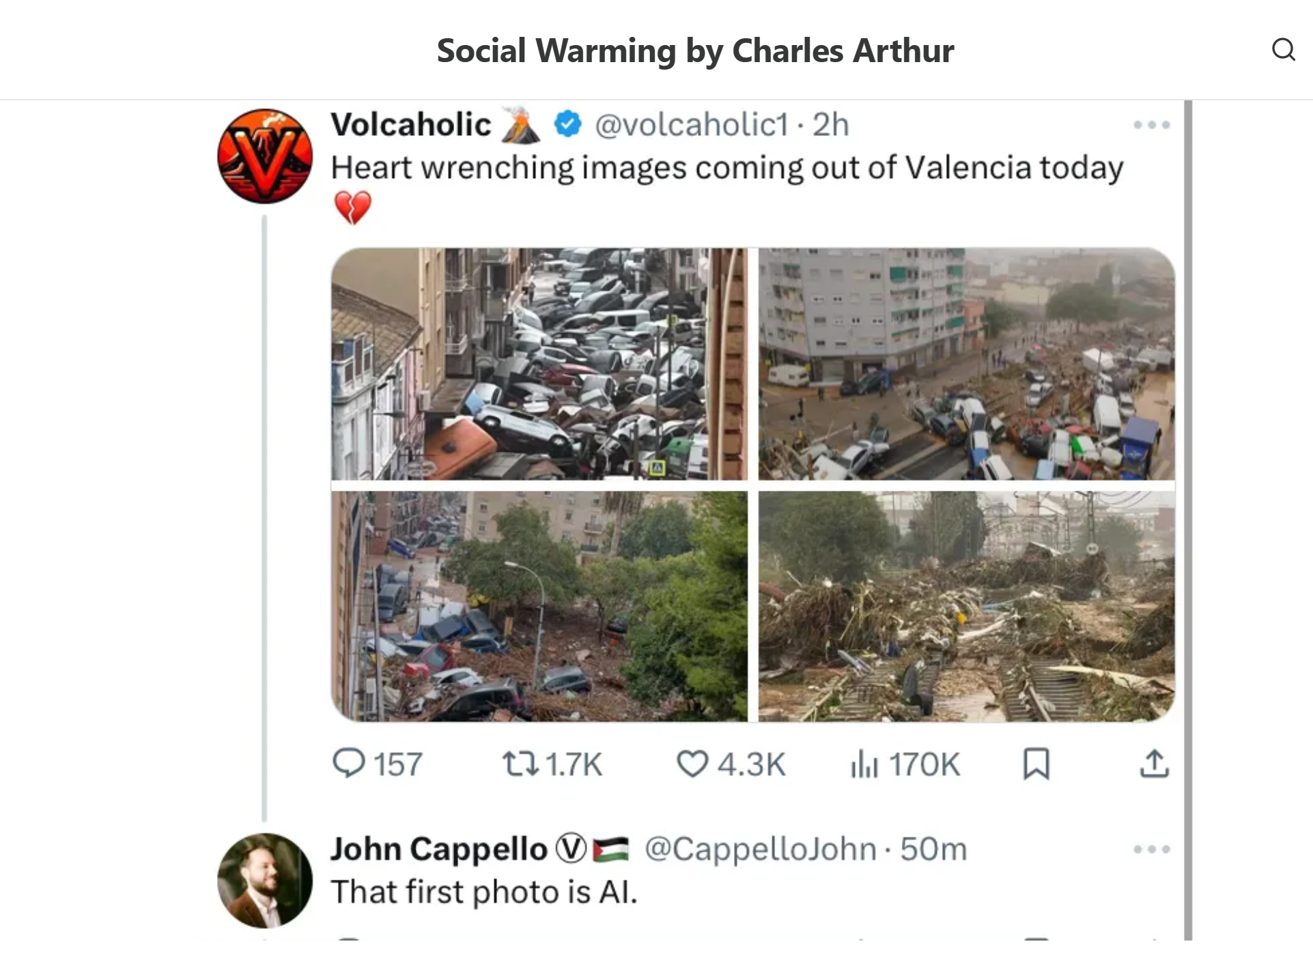1313x976 pixels.
Task: Open the top-left photo of piled cars
Action: pyautogui.click(x=539, y=364)
